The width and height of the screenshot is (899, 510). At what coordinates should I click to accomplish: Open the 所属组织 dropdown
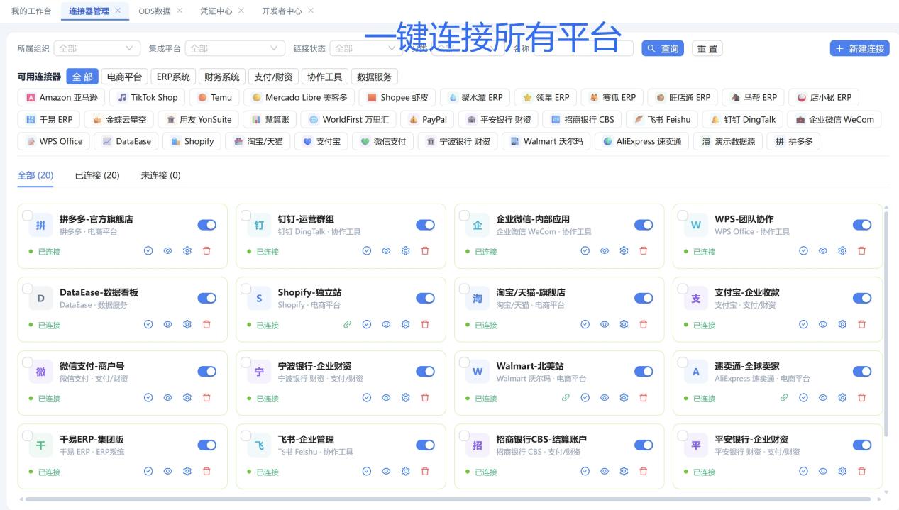(97, 48)
